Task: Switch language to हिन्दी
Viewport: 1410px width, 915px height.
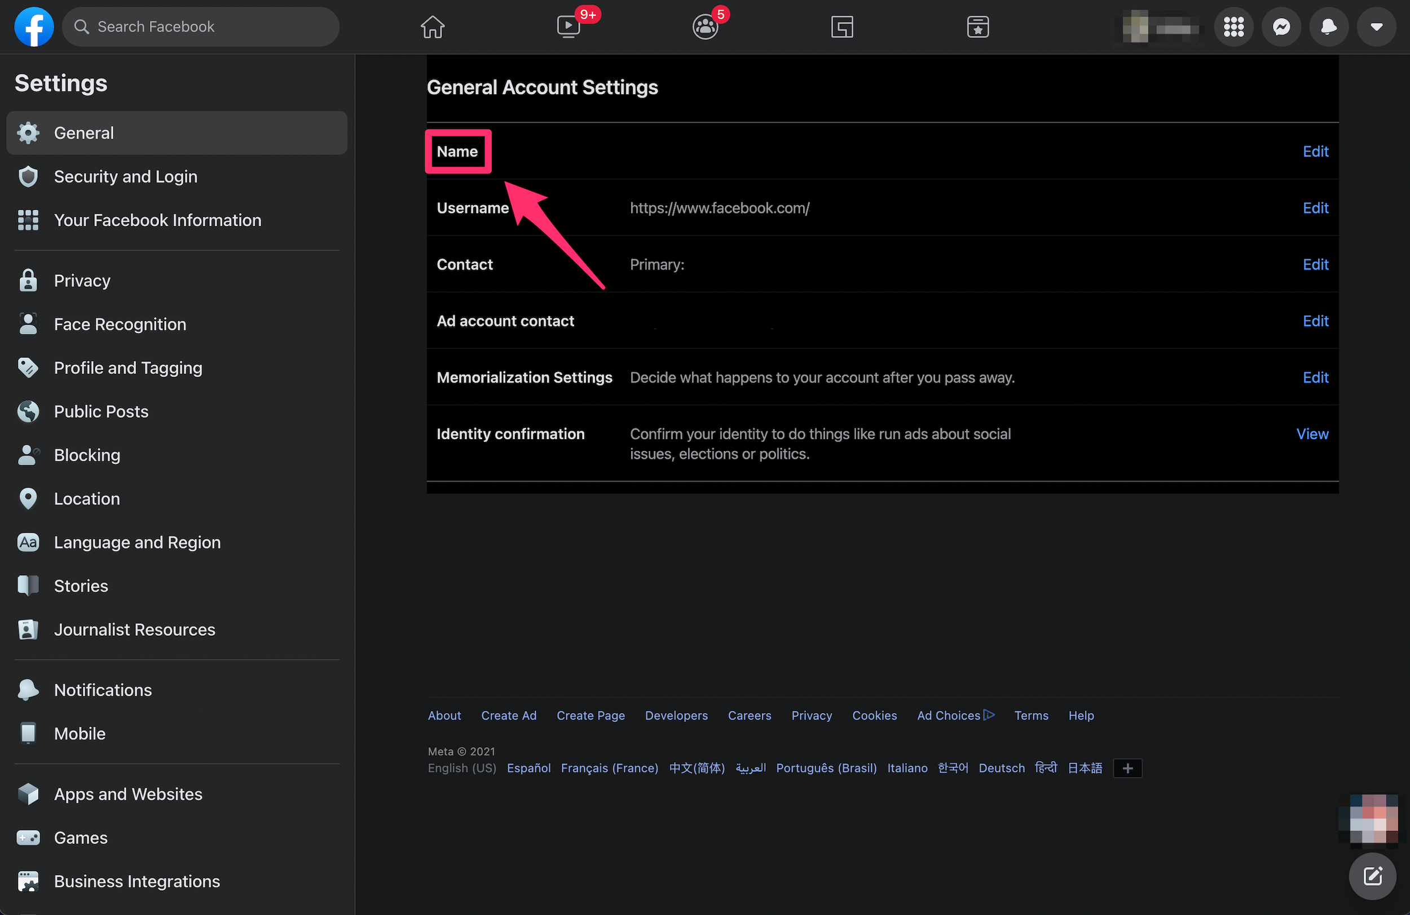Action: click(x=1046, y=768)
